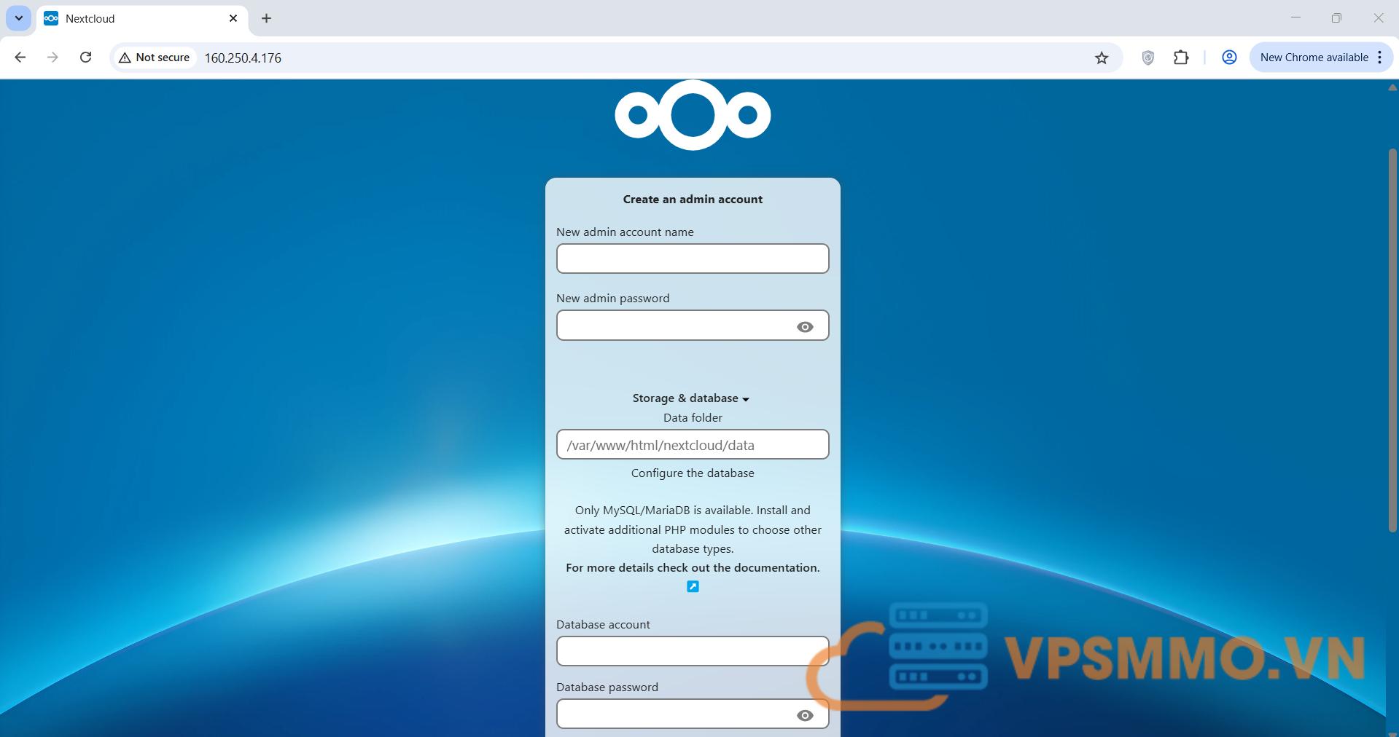The height and width of the screenshot is (737, 1399).
Task: Focus the New admin account name field
Action: coord(692,259)
